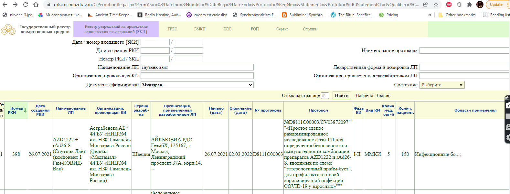Click the green sort arrow icon
Screen dimensions: 510x194
25,111
